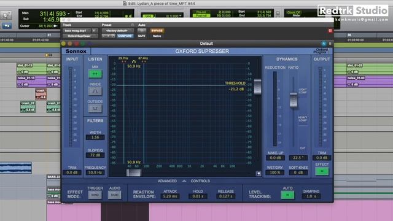Click the SOFT-KNEE value field
393x221 pixels.
click(298, 173)
